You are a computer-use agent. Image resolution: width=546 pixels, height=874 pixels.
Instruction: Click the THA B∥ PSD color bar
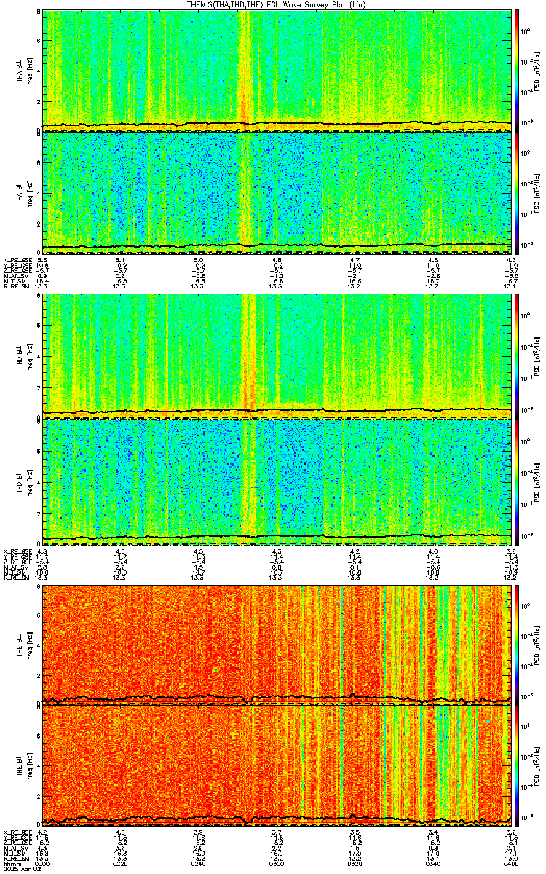pyautogui.click(x=518, y=193)
